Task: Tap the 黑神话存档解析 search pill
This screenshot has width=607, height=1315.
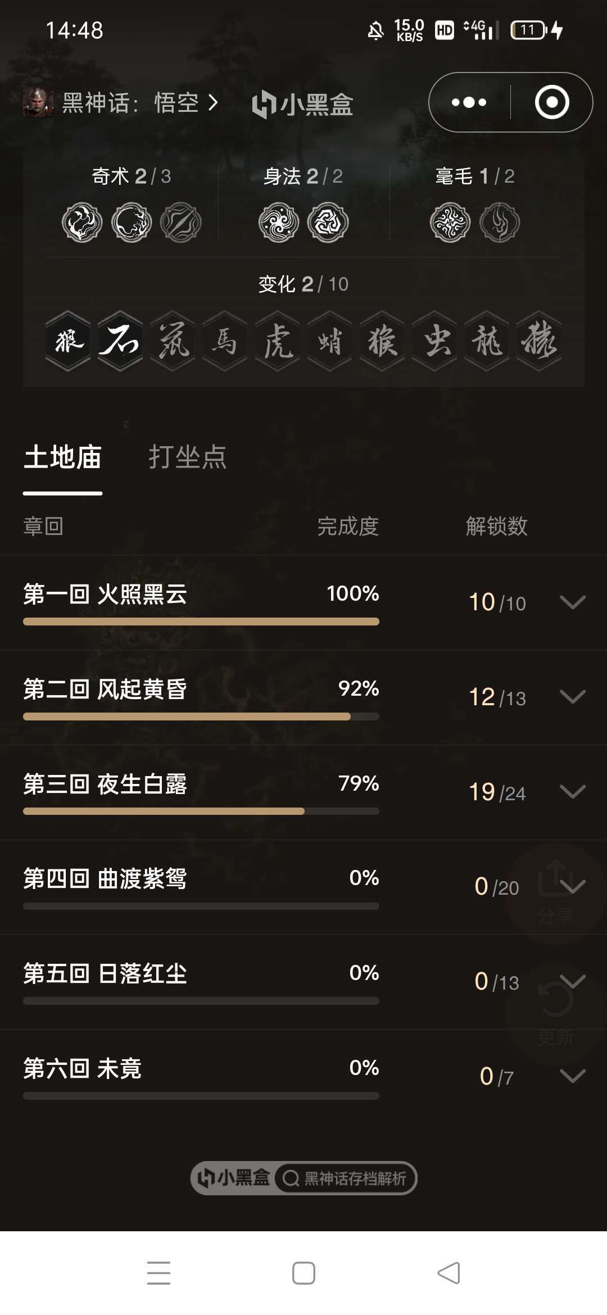Action: pos(346,1178)
